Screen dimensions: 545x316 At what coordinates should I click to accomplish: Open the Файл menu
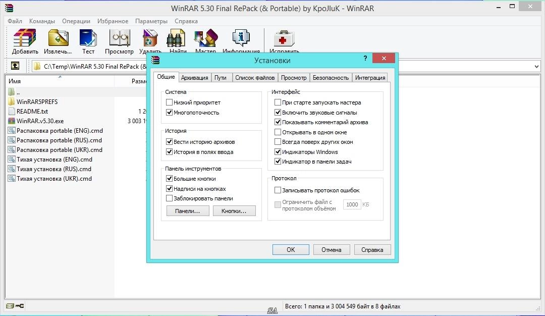click(15, 21)
